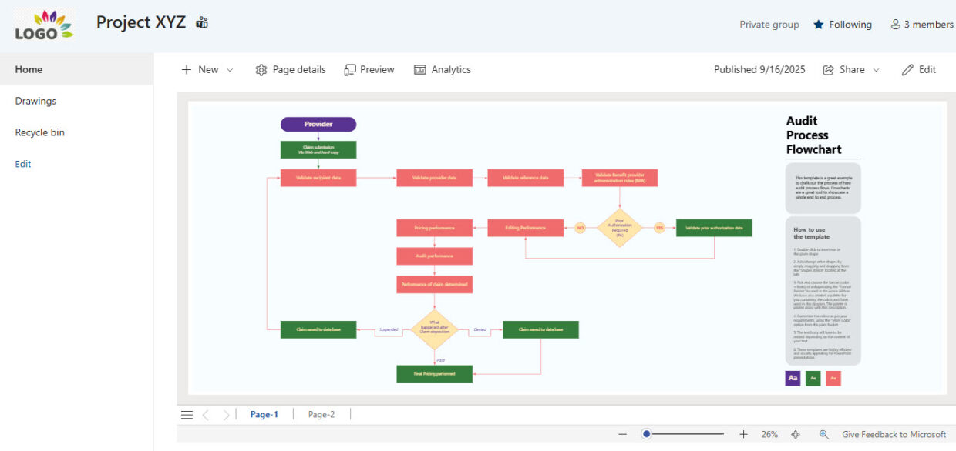The width and height of the screenshot is (956, 451).
Task: Click the magnifier zoom icon in status bar
Action: coord(823,434)
